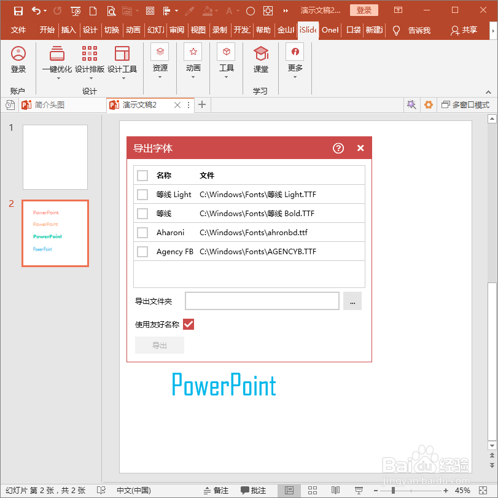The image size is (498, 498).
Task: Click 共享 share button
Action: click(464, 30)
